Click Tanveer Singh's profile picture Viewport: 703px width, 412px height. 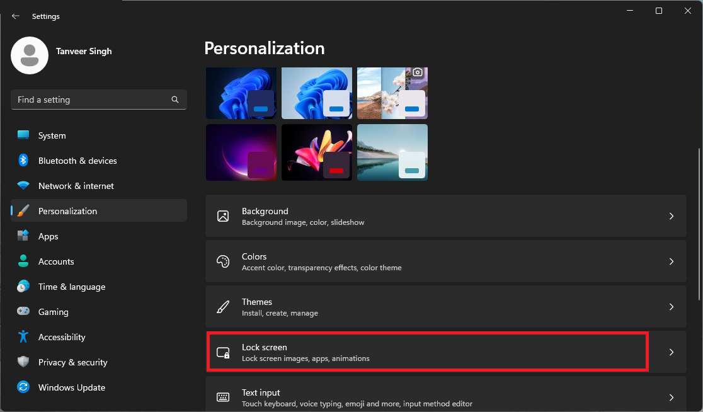point(29,55)
